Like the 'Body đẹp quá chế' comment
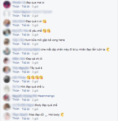Screen dimensions: 118x121 click(x=16, y=109)
